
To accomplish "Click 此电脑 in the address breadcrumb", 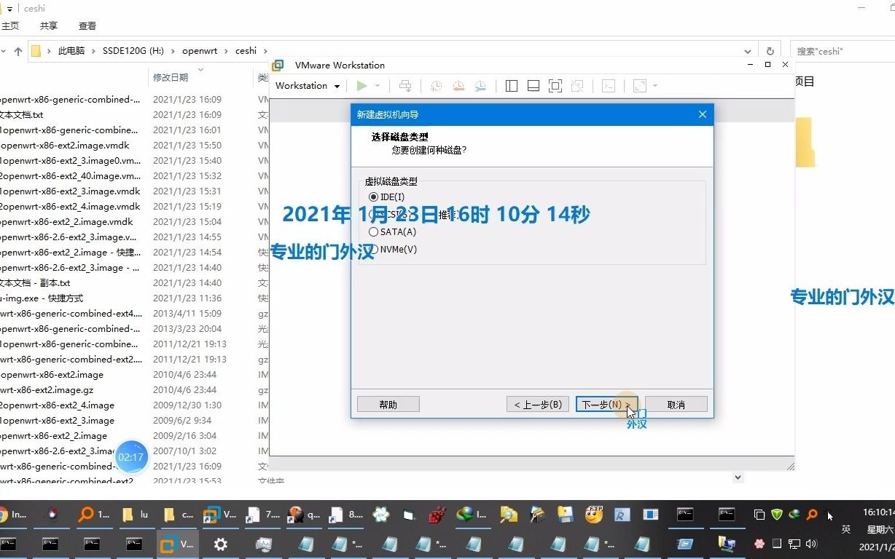I will (71, 51).
